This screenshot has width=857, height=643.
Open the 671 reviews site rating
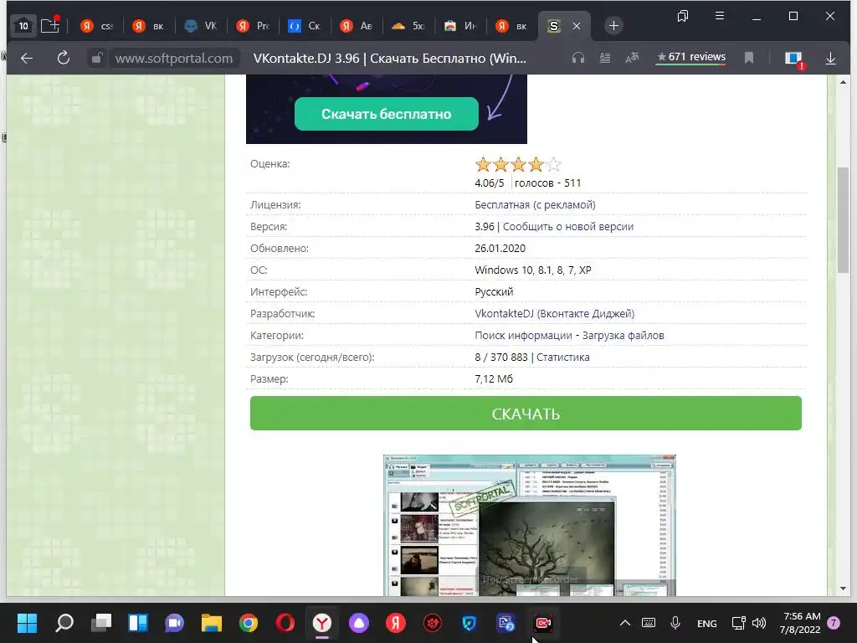(x=691, y=57)
